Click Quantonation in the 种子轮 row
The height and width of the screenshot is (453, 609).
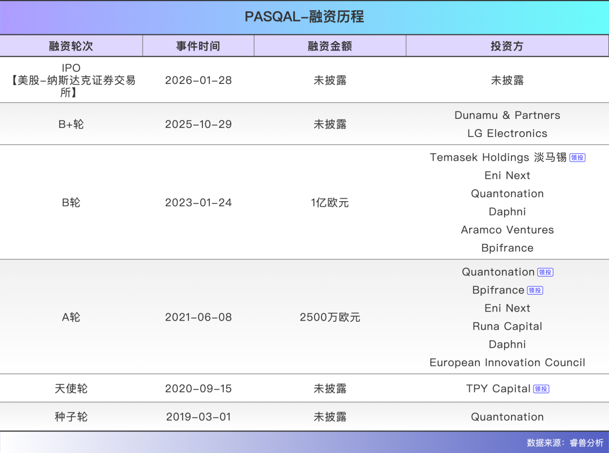click(507, 417)
